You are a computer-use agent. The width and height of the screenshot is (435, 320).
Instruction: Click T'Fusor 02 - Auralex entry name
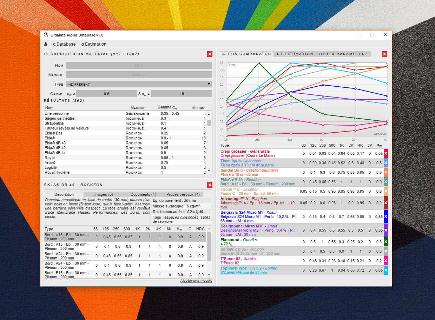coord(238,259)
